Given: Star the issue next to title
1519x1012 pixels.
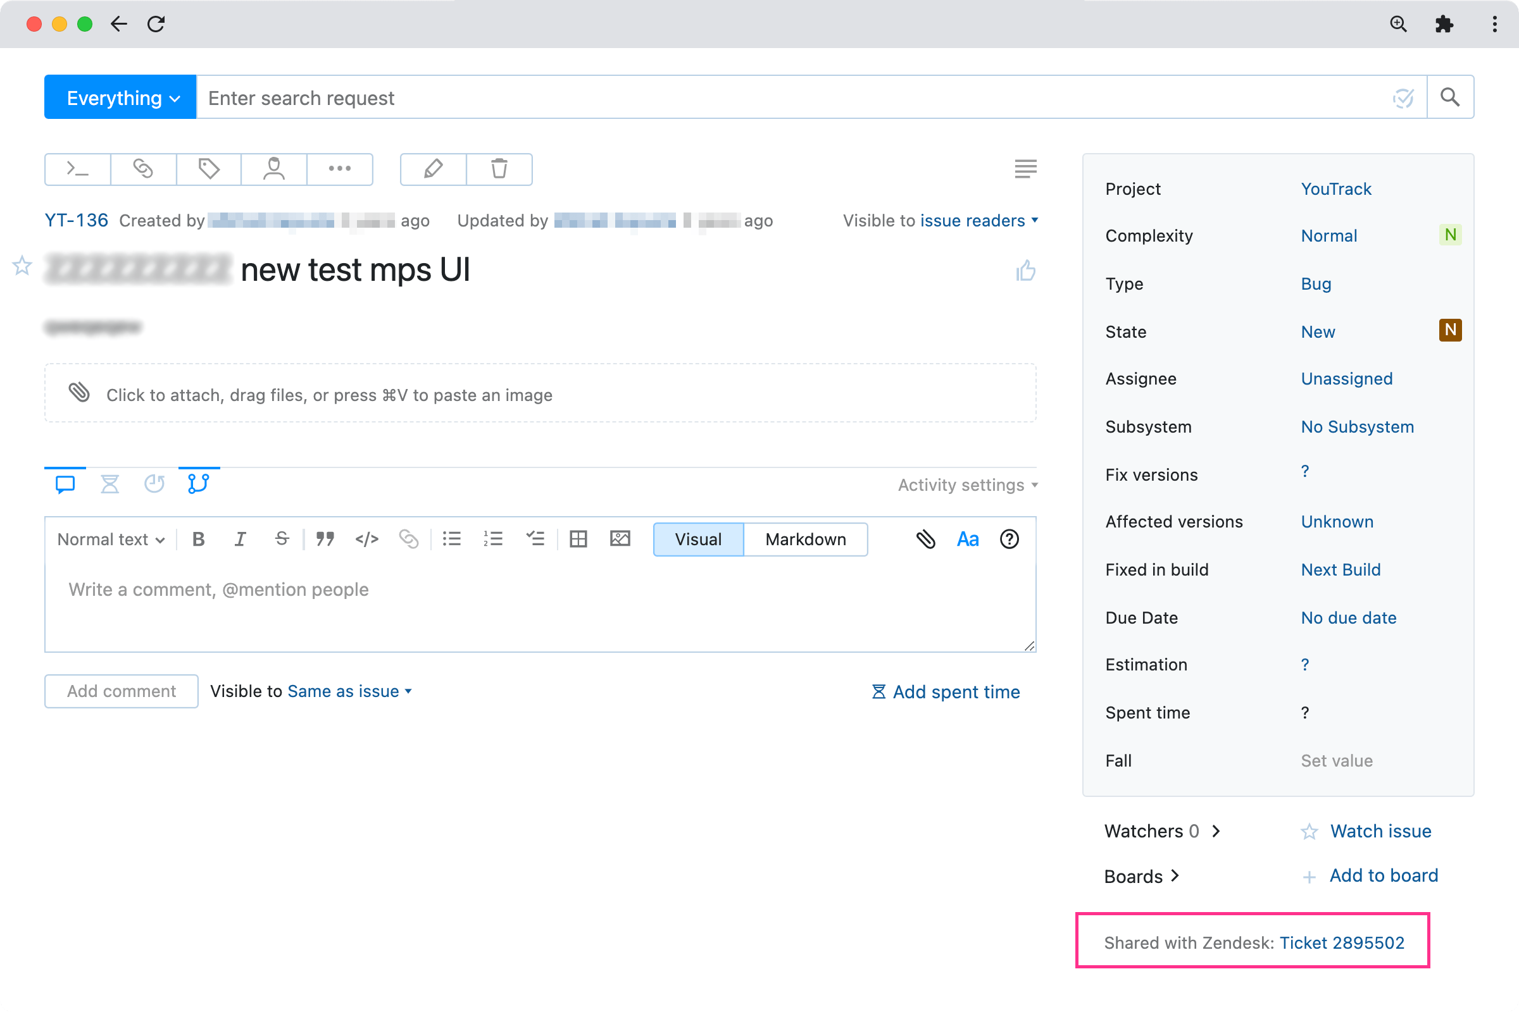Looking at the screenshot, I should point(22,265).
